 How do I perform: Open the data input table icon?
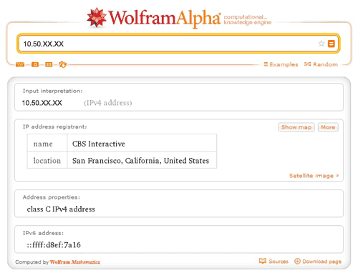tap(49, 64)
